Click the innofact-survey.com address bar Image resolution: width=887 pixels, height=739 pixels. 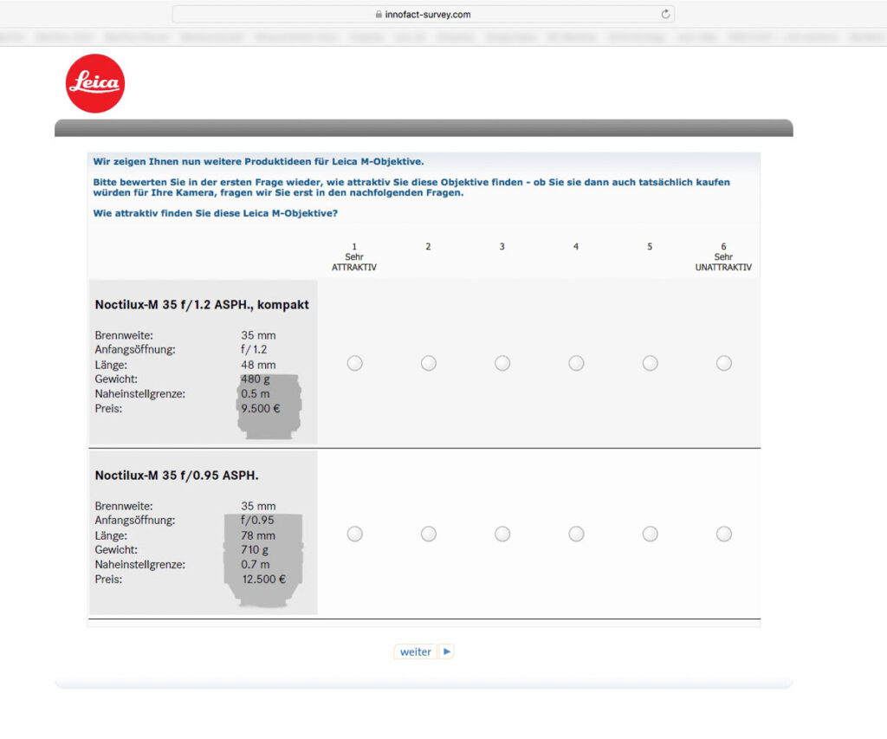(x=423, y=14)
